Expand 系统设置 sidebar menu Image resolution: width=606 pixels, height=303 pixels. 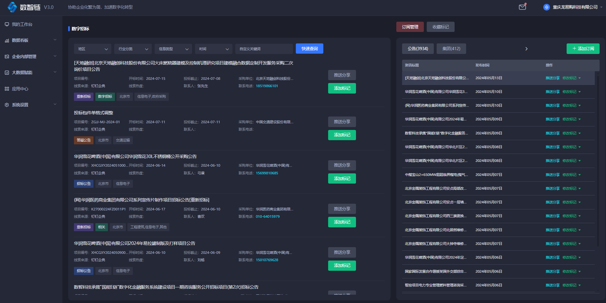(x=55, y=104)
